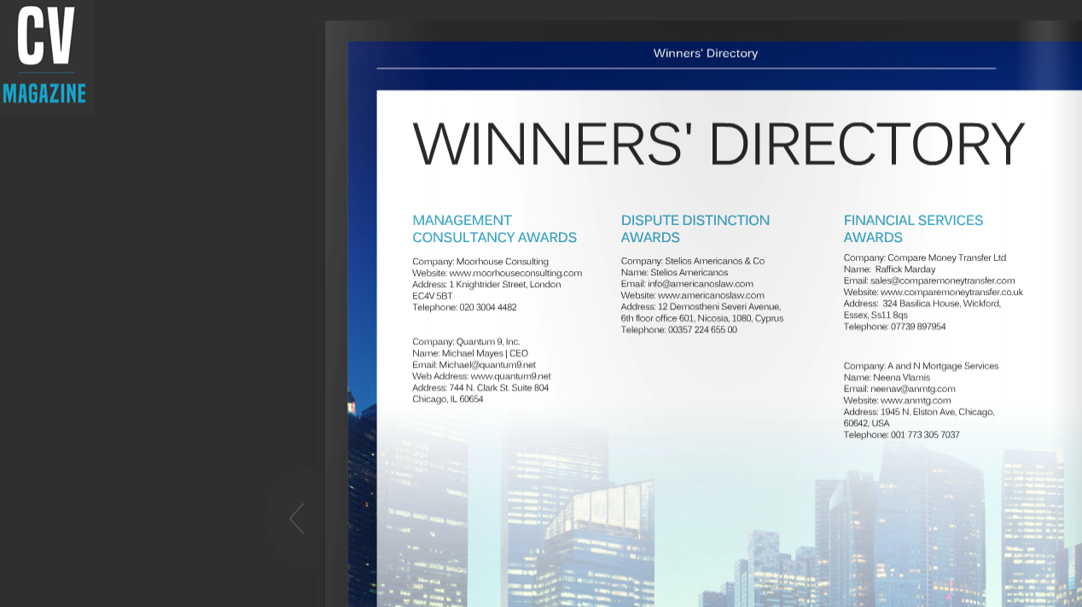Click 'Address: 1945 N. Elston Ave, Chicago' line
1082x607 pixels.
pyautogui.click(x=919, y=412)
